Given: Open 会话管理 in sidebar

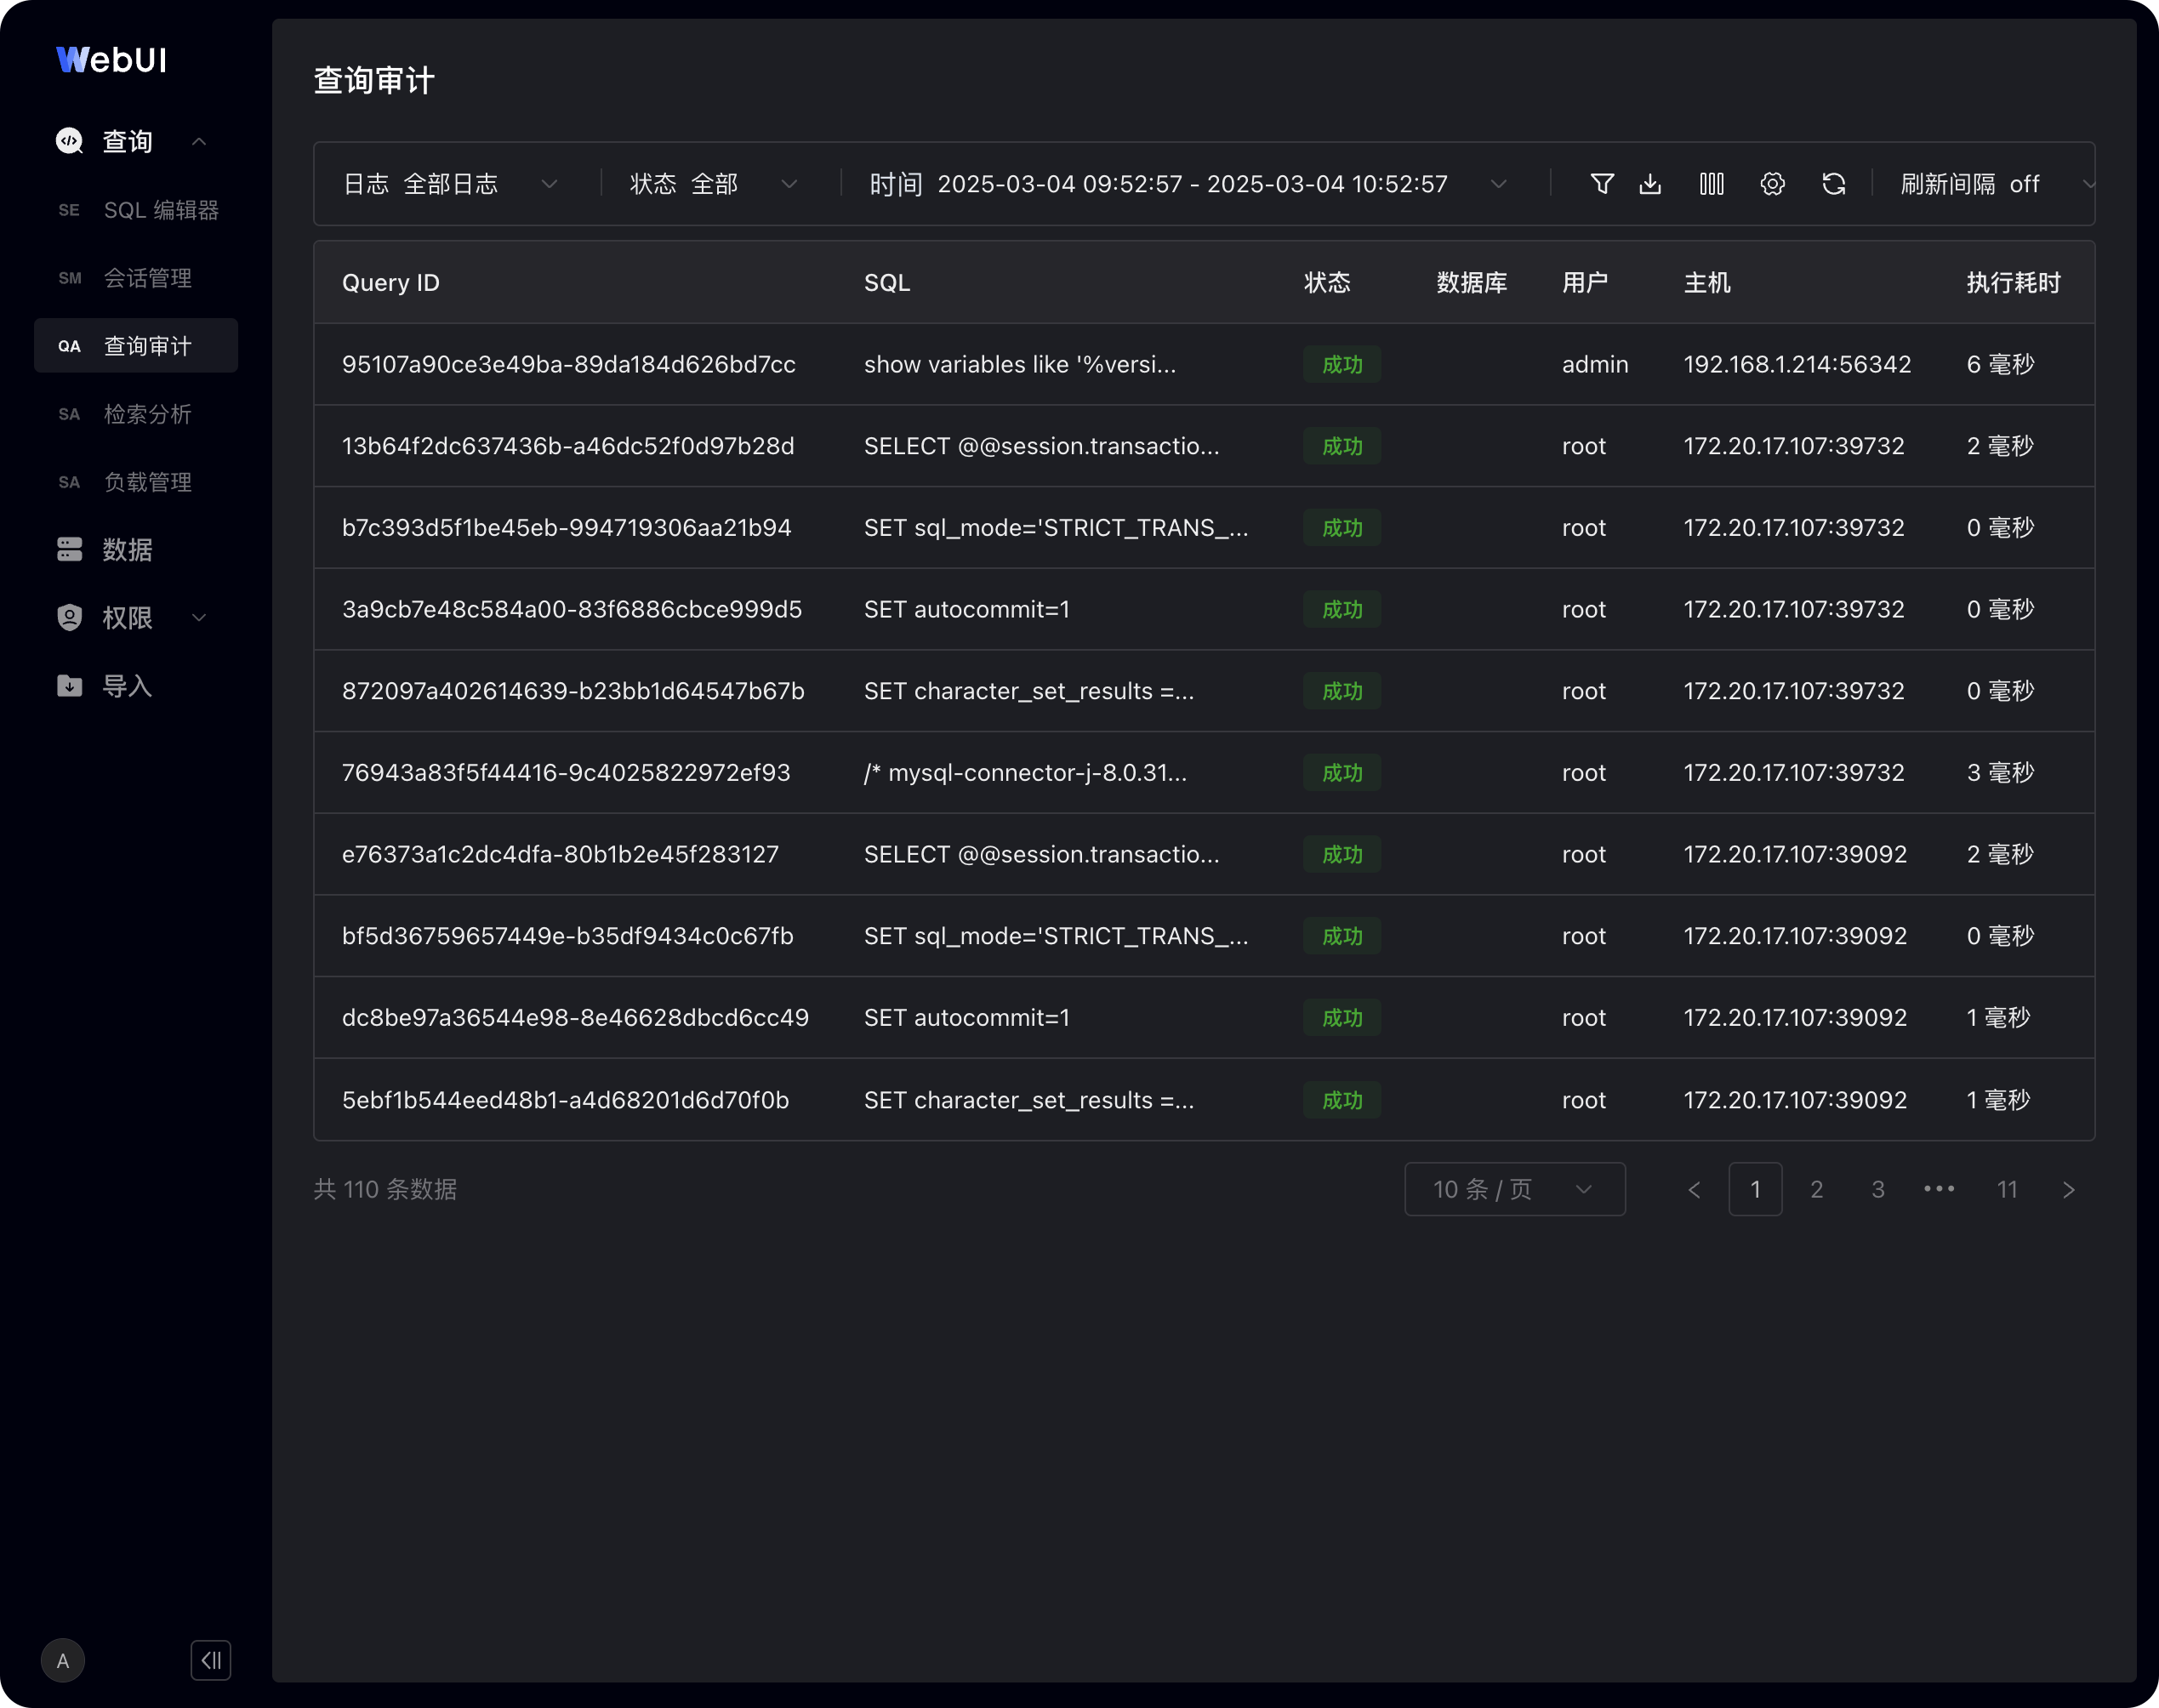Looking at the screenshot, I should click(x=136, y=278).
